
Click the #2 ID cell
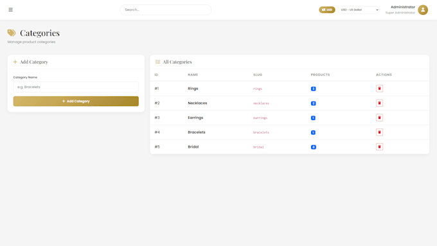click(157, 103)
